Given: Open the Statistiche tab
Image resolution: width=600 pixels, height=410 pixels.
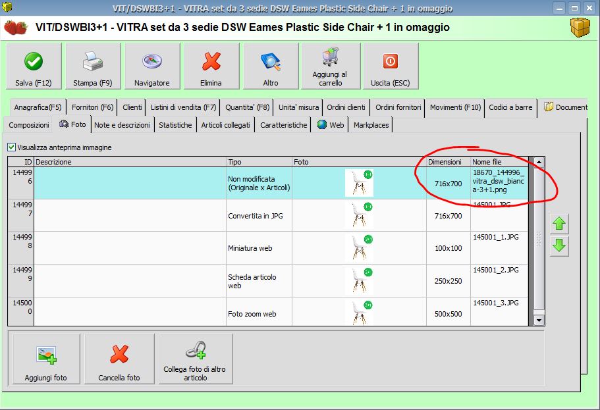Looking at the screenshot, I should tap(175, 125).
